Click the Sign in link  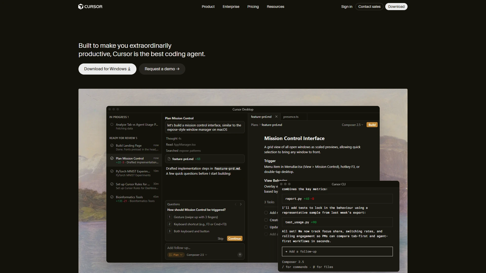(347, 7)
